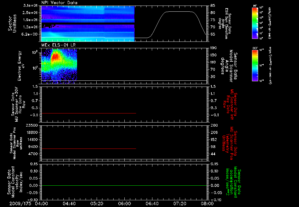Click the "05:20" time tick label
This screenshot has width=299, height=207.
click(x=97, y=203)
